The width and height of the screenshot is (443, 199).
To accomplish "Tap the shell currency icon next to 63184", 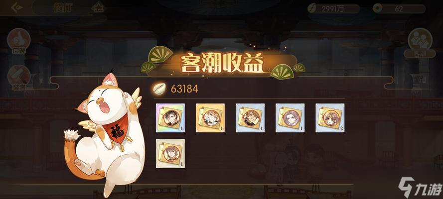I will click(x=160, y=89).
